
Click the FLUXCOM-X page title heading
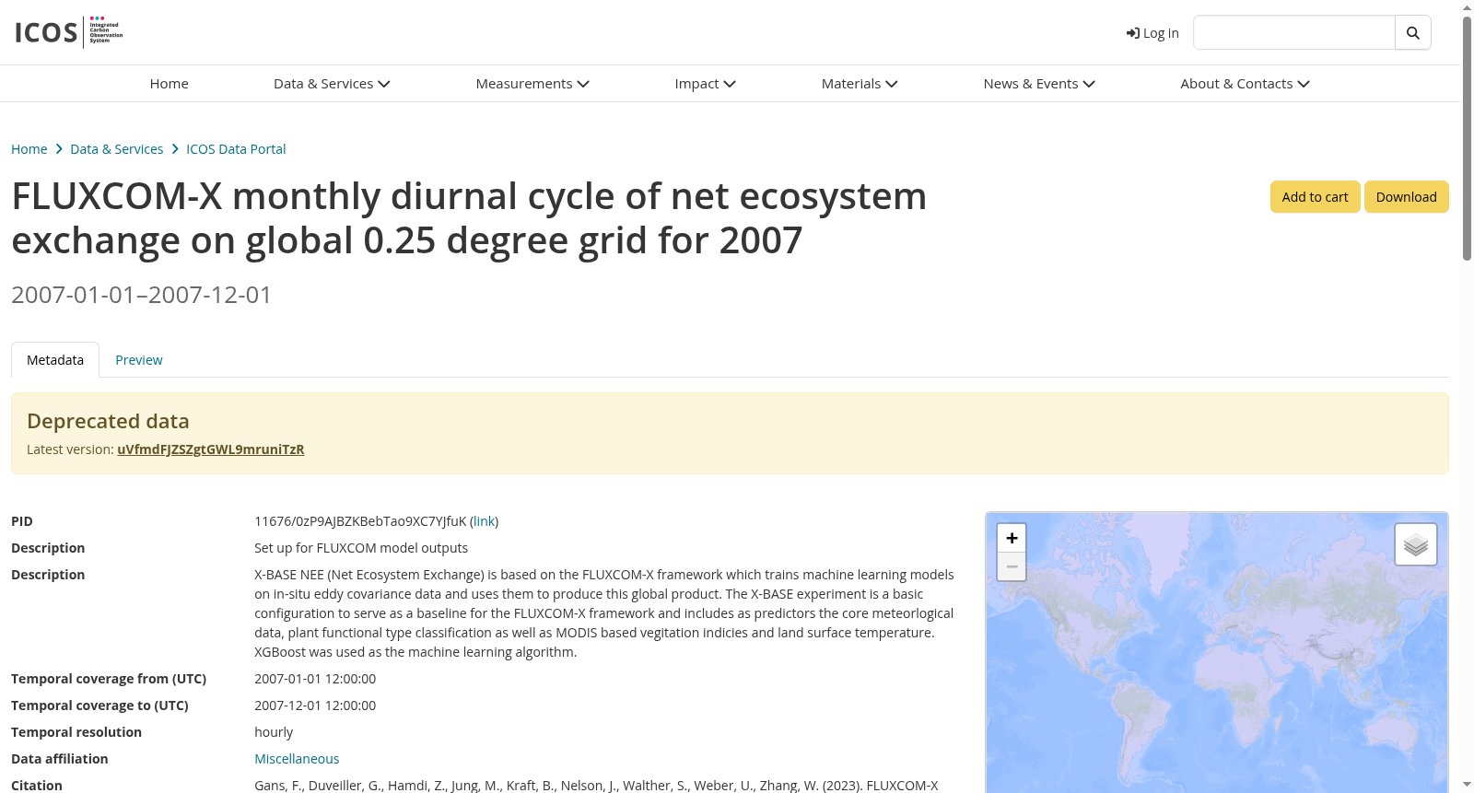tap(469, 218)
